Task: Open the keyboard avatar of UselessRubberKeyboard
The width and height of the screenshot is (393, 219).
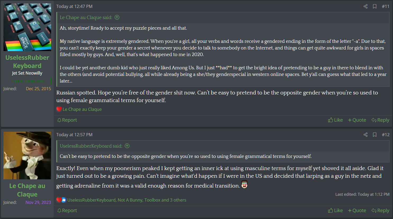Action: coord(27,27)
